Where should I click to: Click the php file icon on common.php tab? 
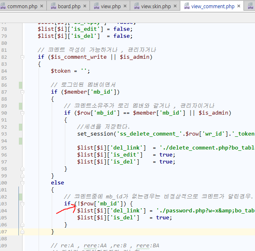3,6
